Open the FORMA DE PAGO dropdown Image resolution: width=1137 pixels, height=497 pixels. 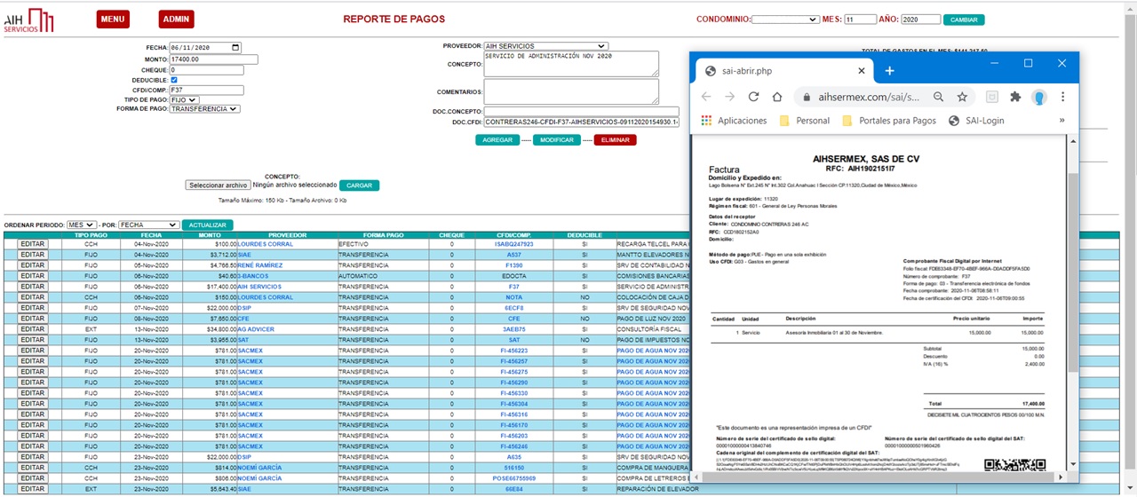[204, 109]
